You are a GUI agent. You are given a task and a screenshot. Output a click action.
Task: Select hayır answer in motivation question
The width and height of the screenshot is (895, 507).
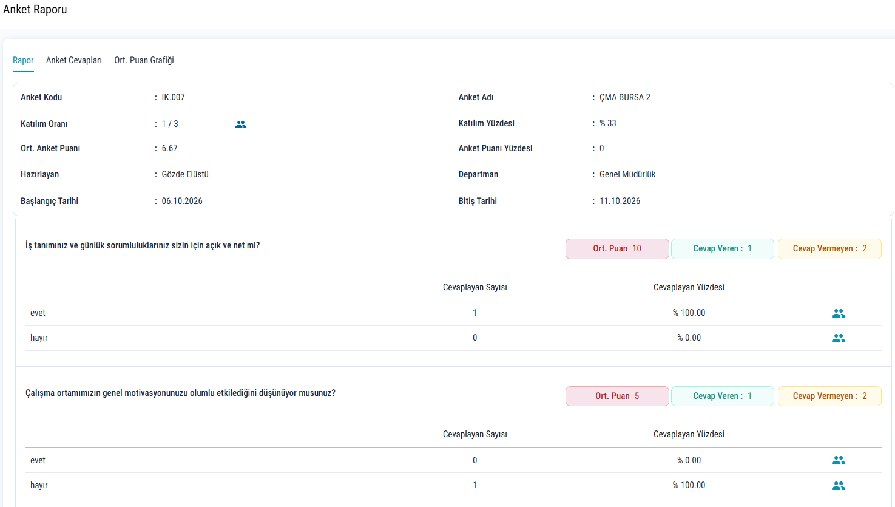(x=39, y=485)
